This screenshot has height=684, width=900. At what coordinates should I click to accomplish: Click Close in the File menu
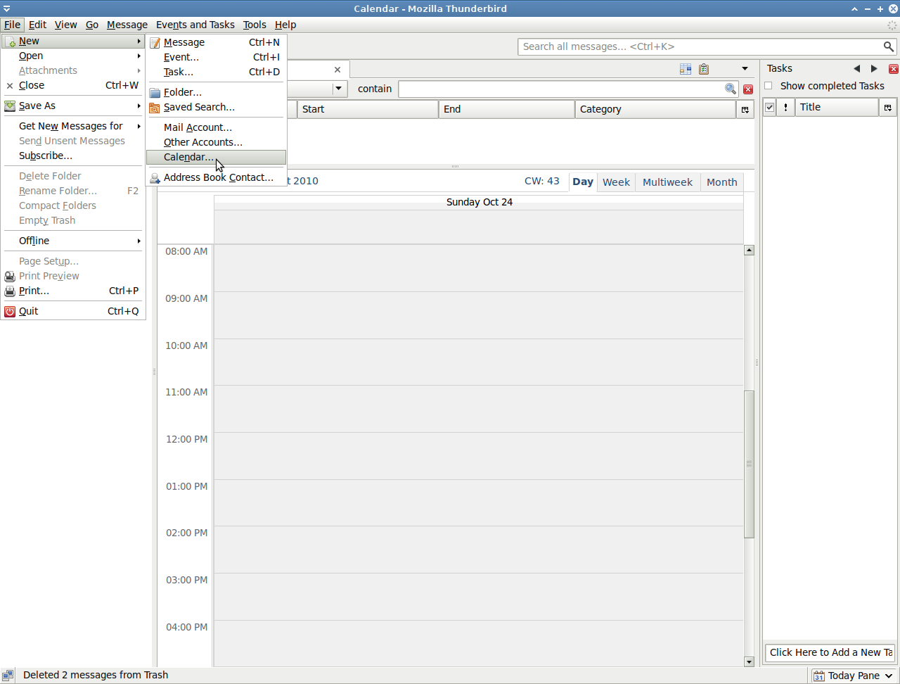[x=73, y=85]
